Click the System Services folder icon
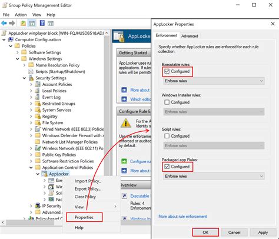This screenshot has height=239, width=279. pos(38,110)
